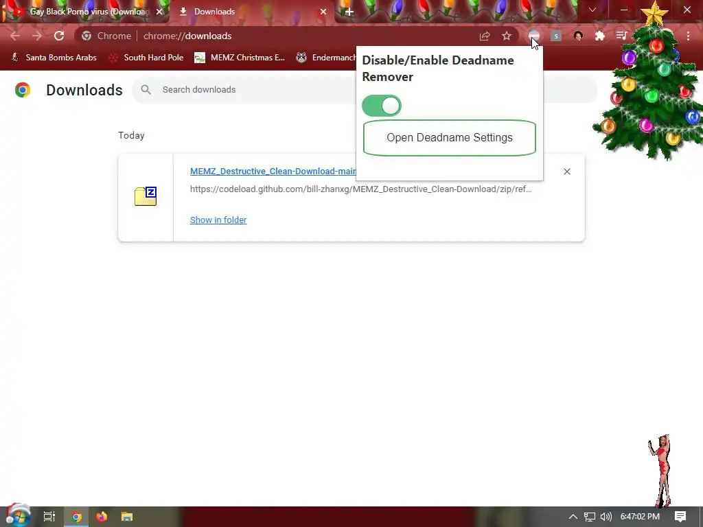Click the site info Chrome icon
Screen dimensions: 703x527
coord(87,36)
